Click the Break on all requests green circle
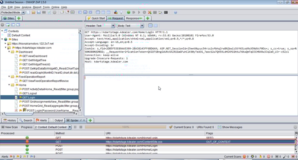 point(128,12)
